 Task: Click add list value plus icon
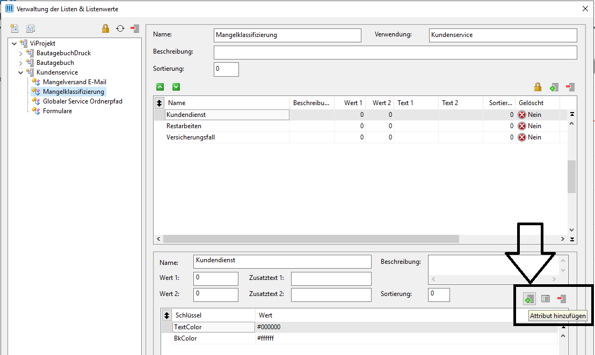click(x=554, y=87)
